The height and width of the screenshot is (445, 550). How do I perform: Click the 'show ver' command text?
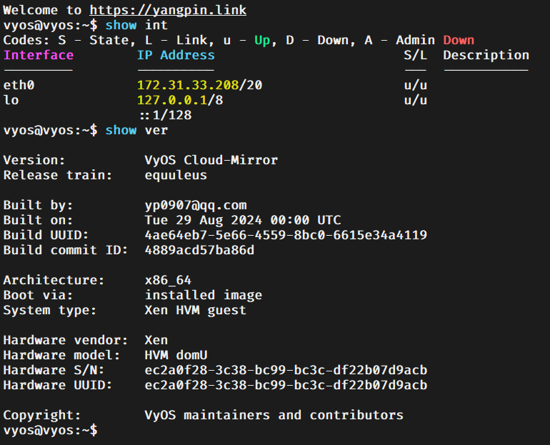point(136,131)
